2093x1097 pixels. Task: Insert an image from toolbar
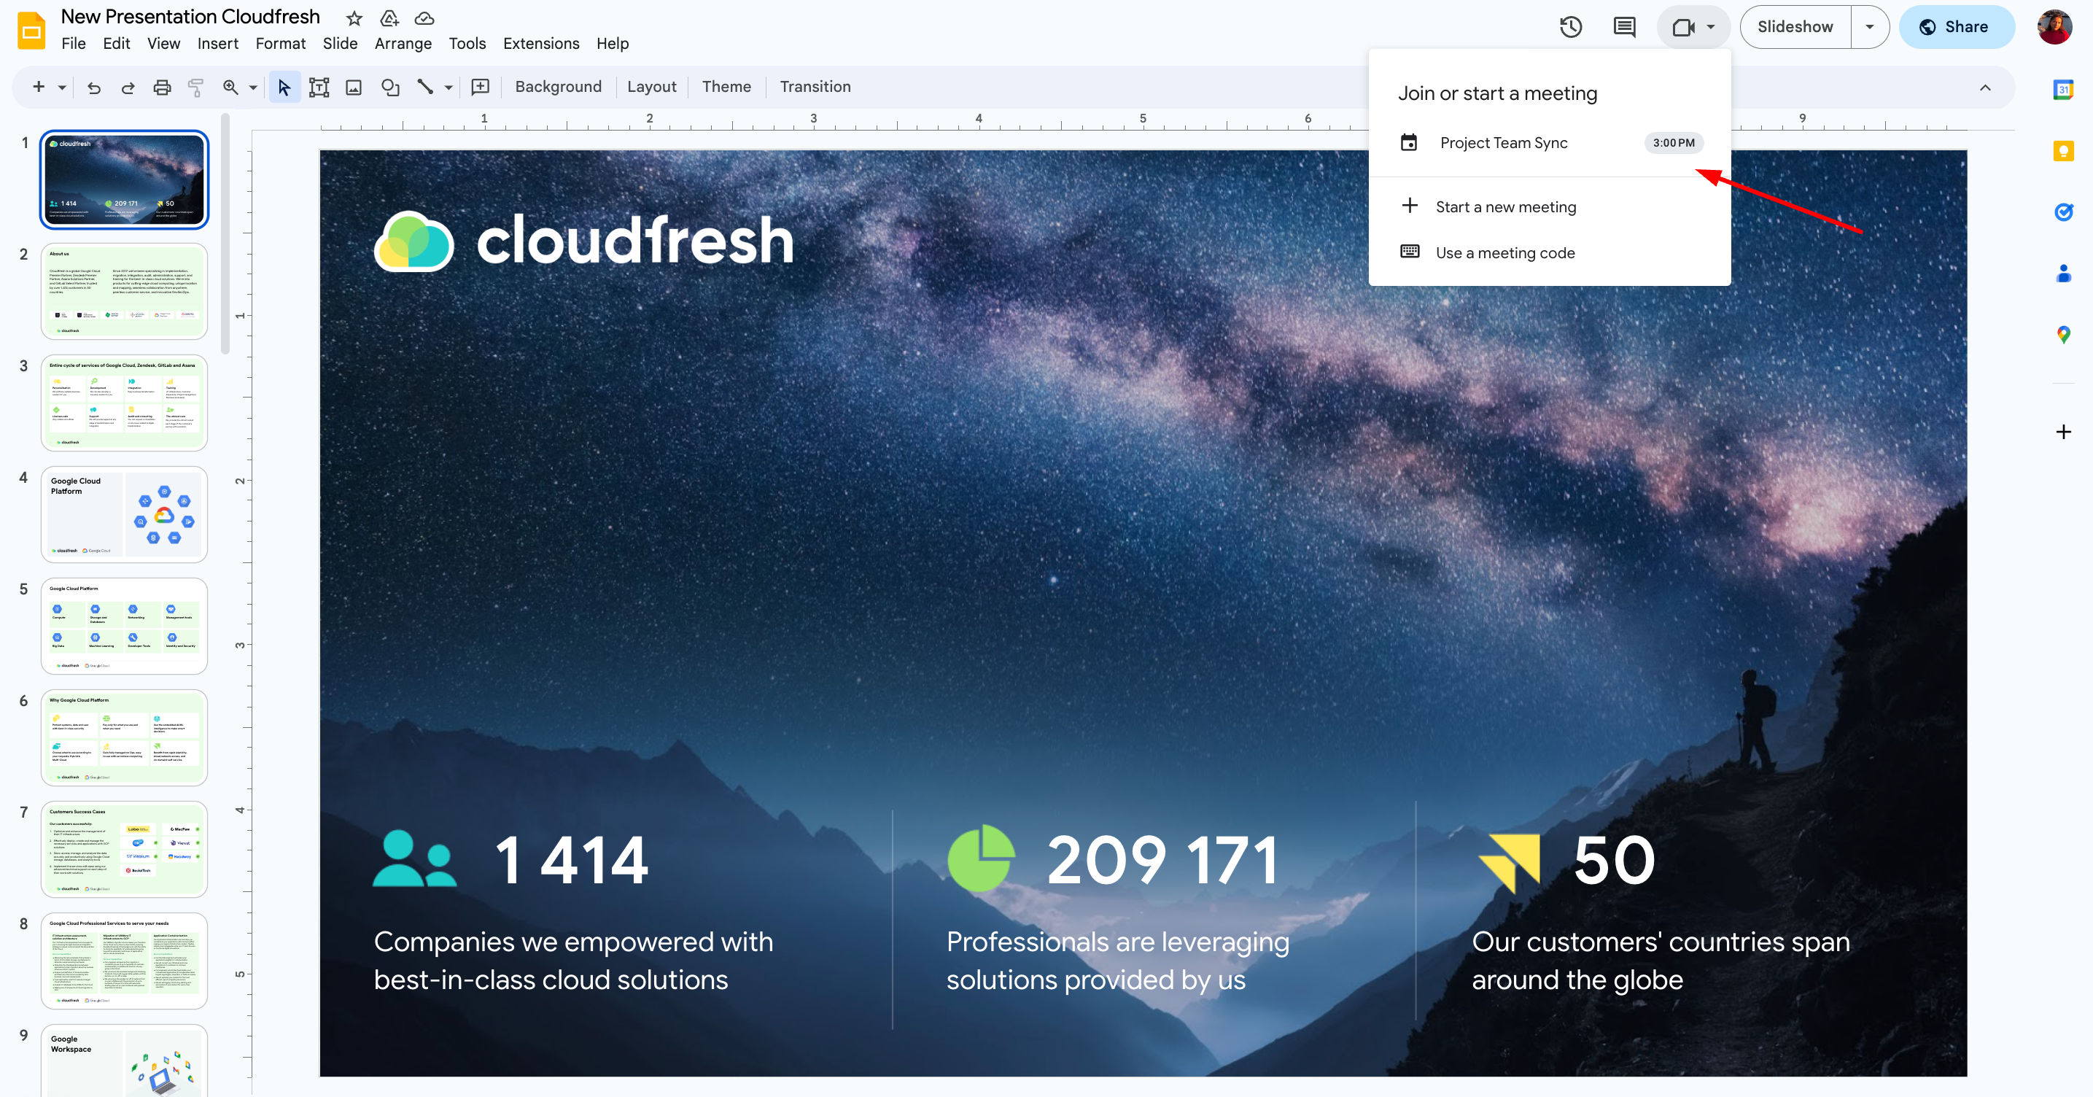click(354, 87)
